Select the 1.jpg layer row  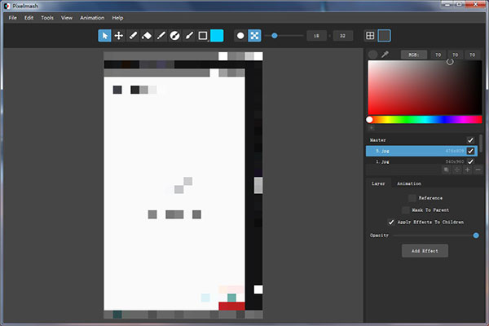[421, 161]
